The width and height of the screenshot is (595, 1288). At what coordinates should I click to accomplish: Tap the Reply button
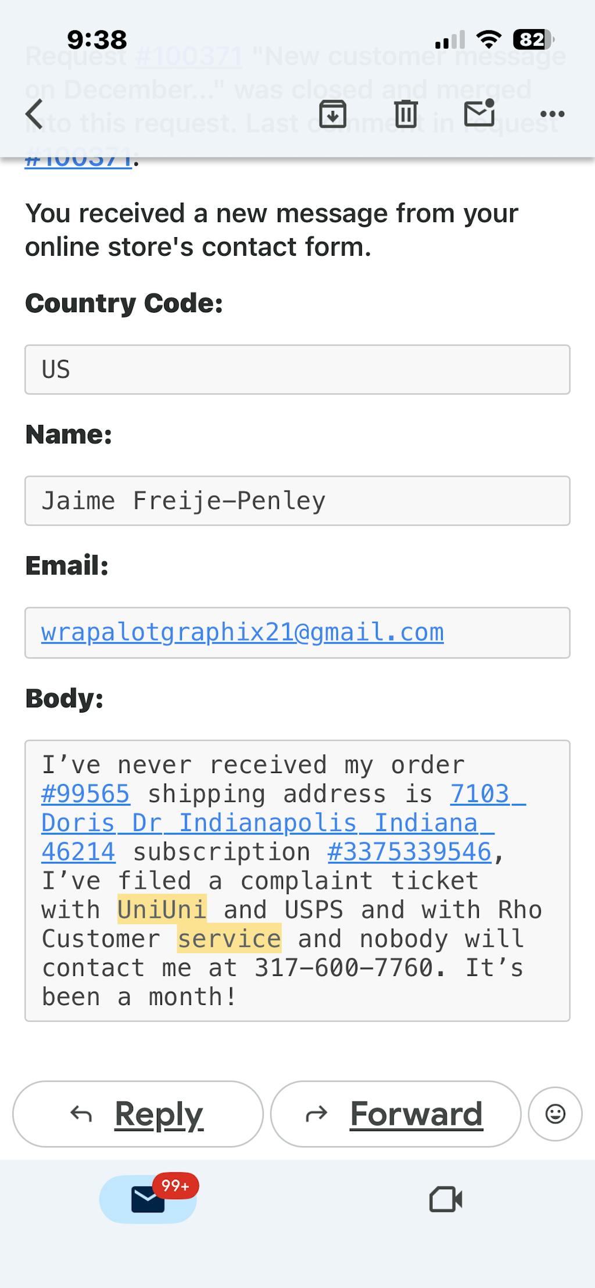(138, 1114)
